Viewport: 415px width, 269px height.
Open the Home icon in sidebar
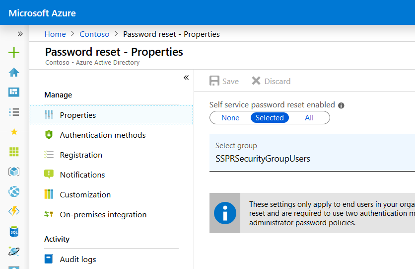[x=14, y=72]
